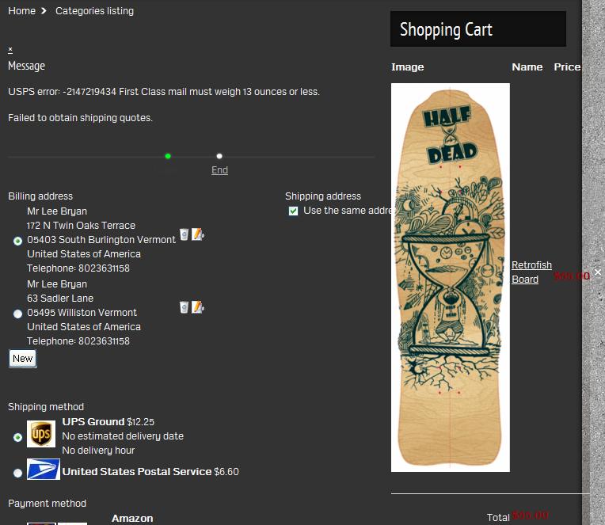Delete the Twin Oaks Terrace address
The width and height of the screenshot is (605, 525).
click(184, 234)
